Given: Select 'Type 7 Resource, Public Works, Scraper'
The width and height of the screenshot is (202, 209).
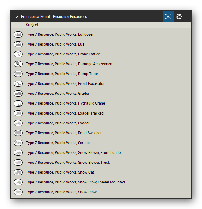Looking at the screenshot, I should tap(58, 143).
